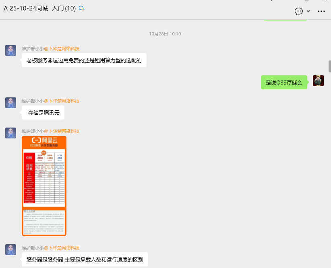Click the icon beside the group title
Screen dimensions: 331x268
point(81,8)
